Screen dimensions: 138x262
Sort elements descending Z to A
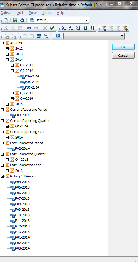pyautogui.click(x=71, y=28)
